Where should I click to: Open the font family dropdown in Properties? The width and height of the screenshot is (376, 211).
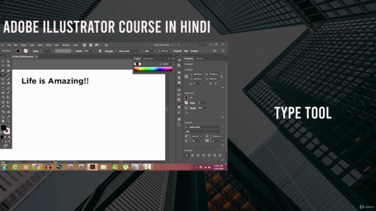(x=222, y=127)
